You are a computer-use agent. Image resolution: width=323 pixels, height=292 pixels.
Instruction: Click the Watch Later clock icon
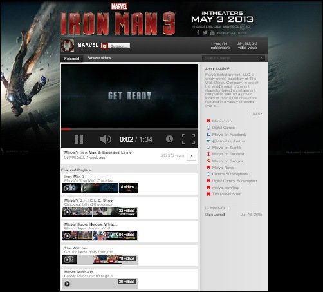(169, 139)
